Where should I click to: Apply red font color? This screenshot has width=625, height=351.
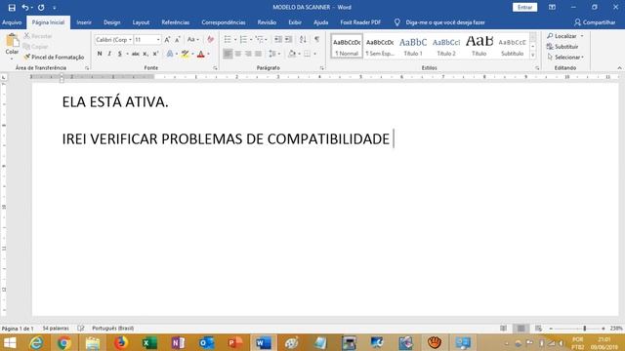coord(201,54)
